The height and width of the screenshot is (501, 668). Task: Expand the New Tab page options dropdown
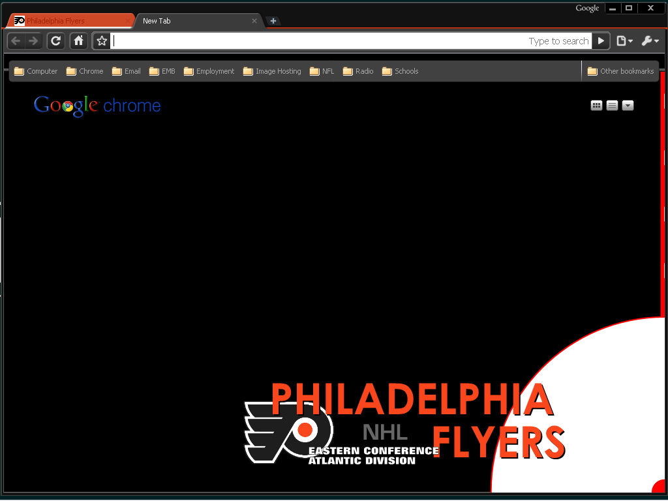tap(628, 105)
